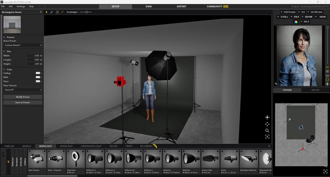Open the Custom Room preset dropdown

pyautogui.click(x=23, y=45)
